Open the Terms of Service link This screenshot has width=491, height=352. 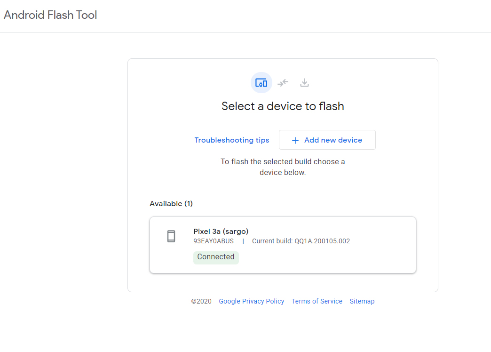tap(317, 301)
